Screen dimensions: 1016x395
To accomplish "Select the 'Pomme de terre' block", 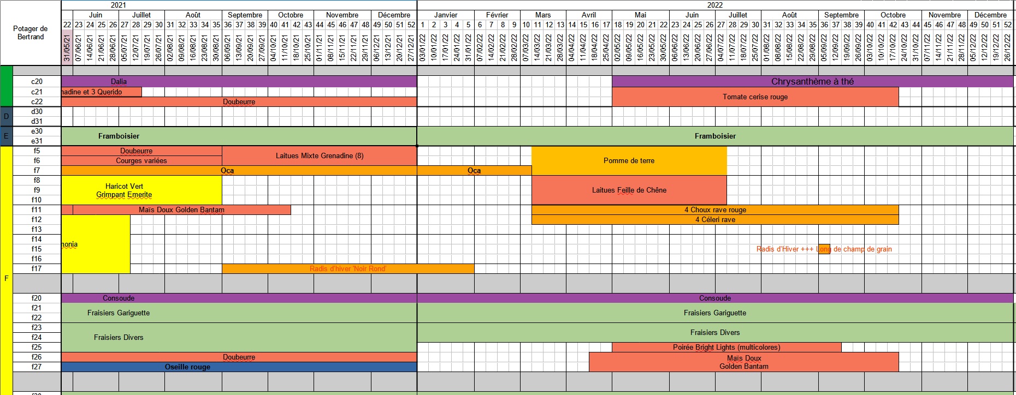I will pos(629,161).
